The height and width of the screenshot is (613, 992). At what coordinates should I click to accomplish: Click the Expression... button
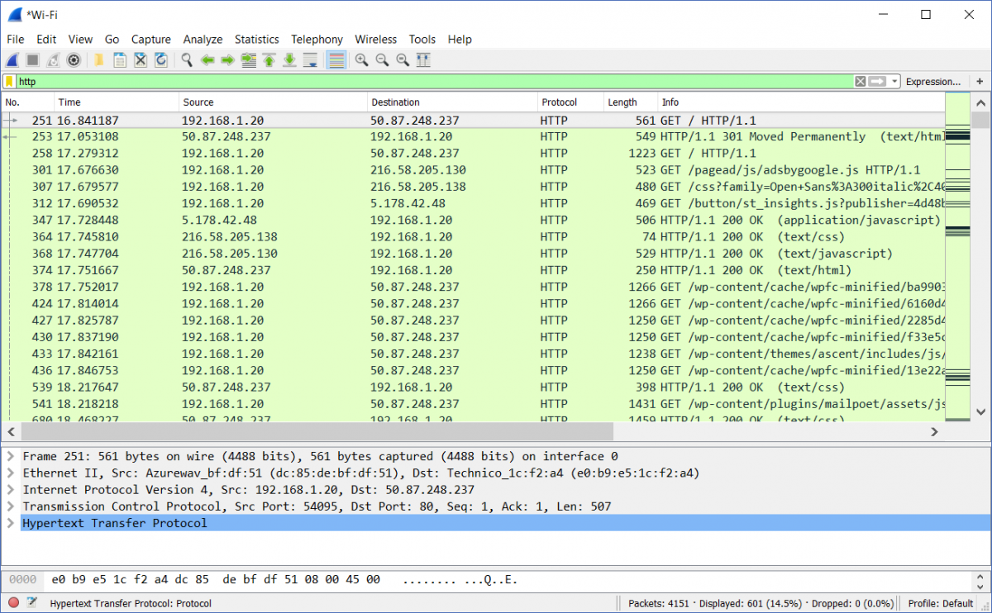[x=933, y=81]
